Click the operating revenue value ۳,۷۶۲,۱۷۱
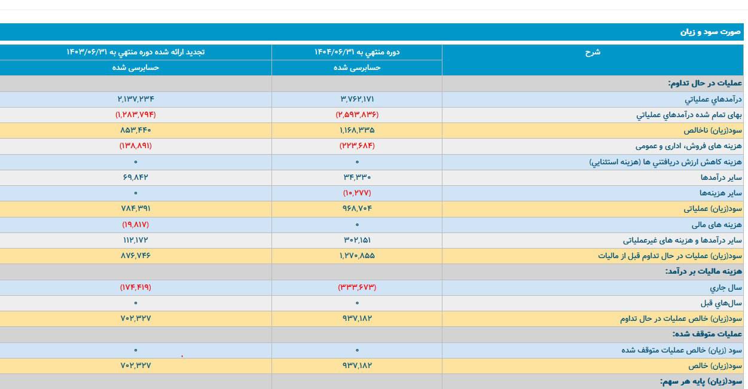Viewport: 748px width, 389px height. point(357,99)
